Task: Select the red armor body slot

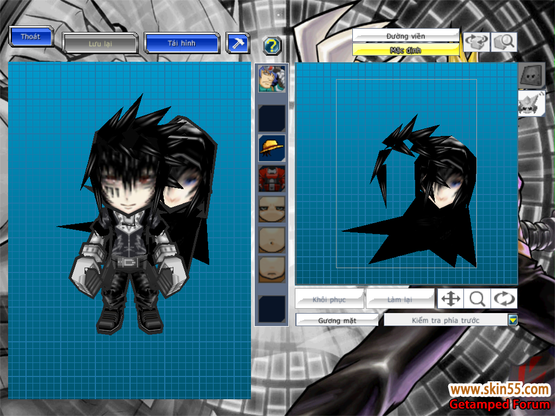Action: point(272,178)
